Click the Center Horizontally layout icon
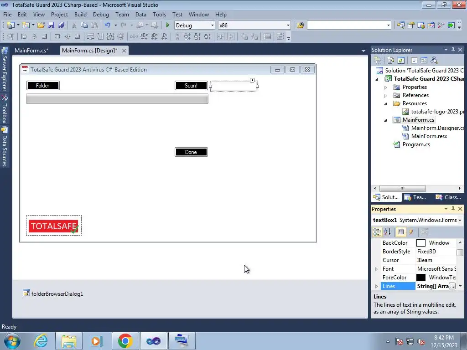 pos(221,36)
